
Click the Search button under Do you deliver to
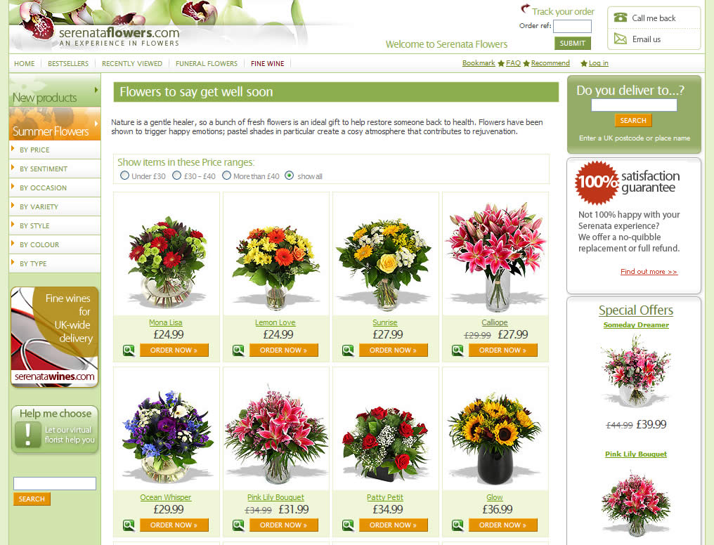click(x=633, y=121)
